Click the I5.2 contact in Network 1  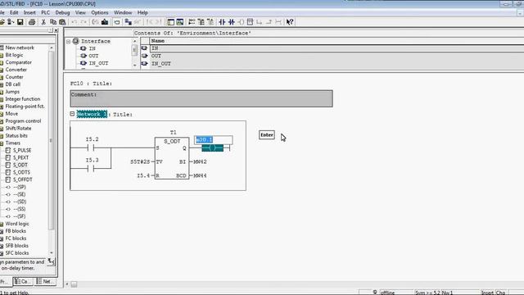pos(91,147)
